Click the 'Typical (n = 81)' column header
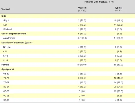This screenshot has width=135, height=103. pyautogui.click(x=118, y=9)
